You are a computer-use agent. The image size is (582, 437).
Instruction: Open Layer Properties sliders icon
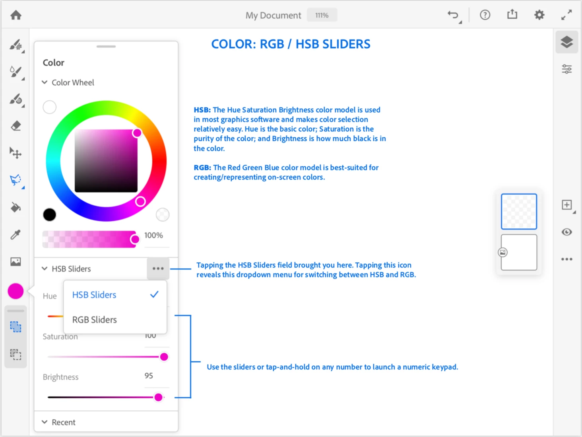[567, 69]
